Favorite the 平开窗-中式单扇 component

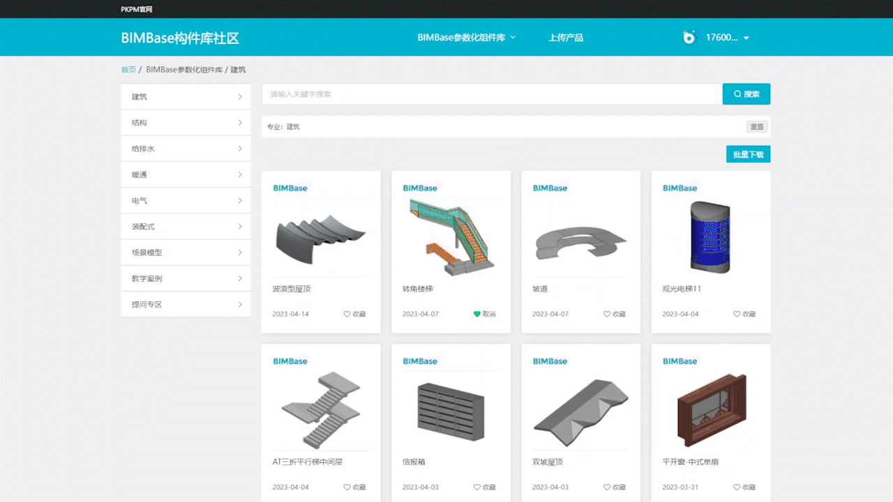[744, 487]
